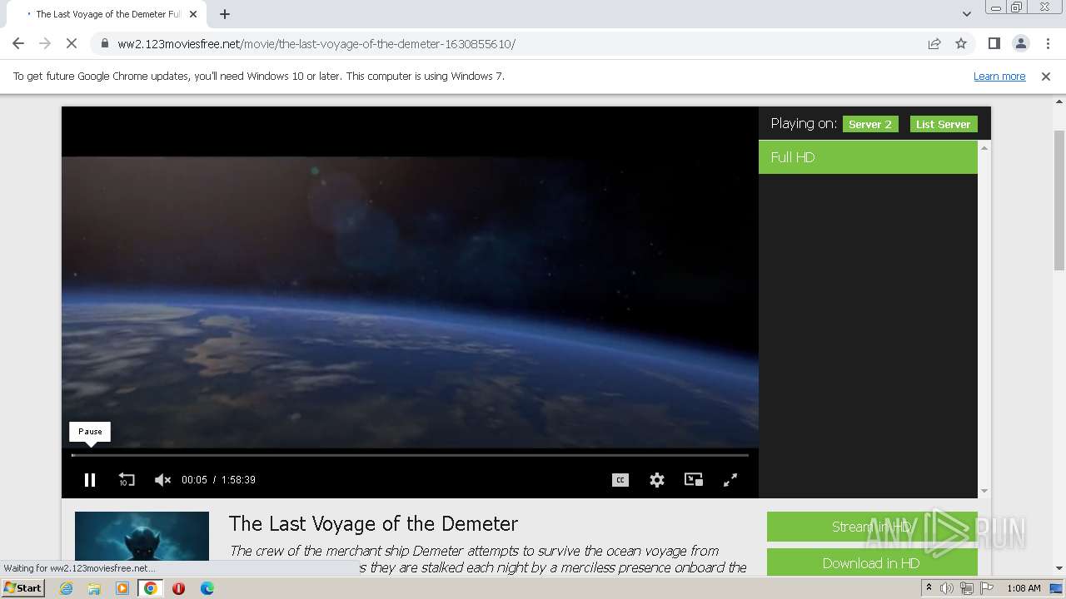Select The Last Voyage of the Demeter tab
This screenshot has height=599, width=1066.
point(108,14)
